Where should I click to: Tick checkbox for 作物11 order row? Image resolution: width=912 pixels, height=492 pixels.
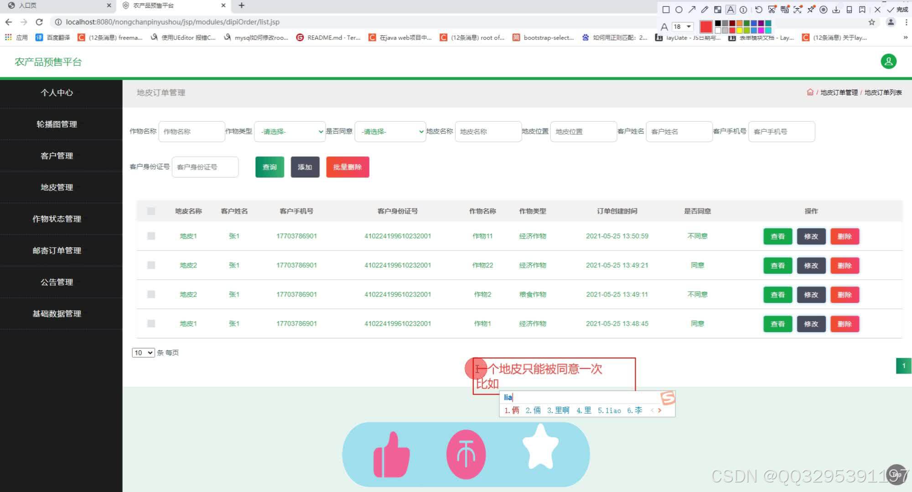[151, 236]
